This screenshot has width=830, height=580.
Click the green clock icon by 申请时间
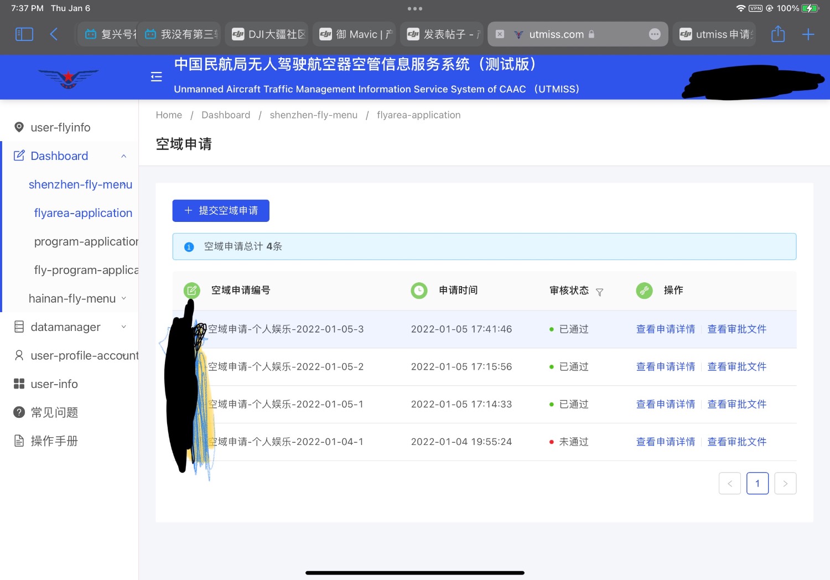click(x=419, y=290)
